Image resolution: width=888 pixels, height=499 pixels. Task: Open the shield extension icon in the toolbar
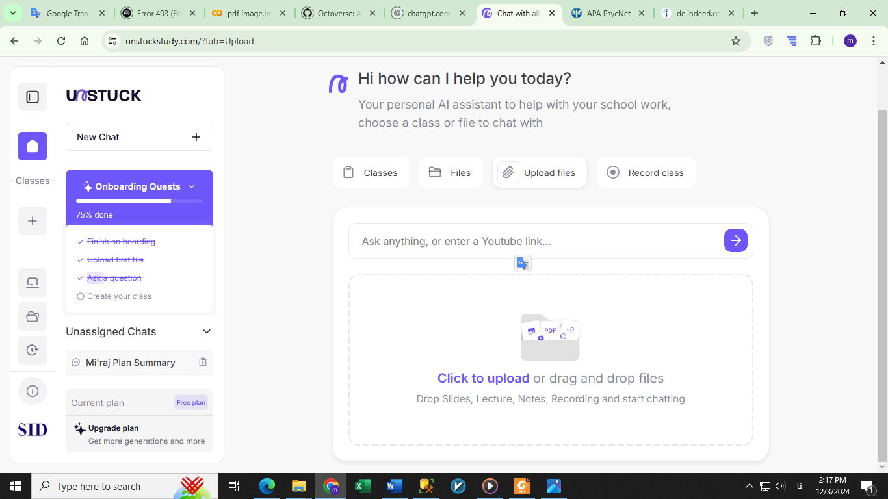pyautogui.click(x=768, y=41)
